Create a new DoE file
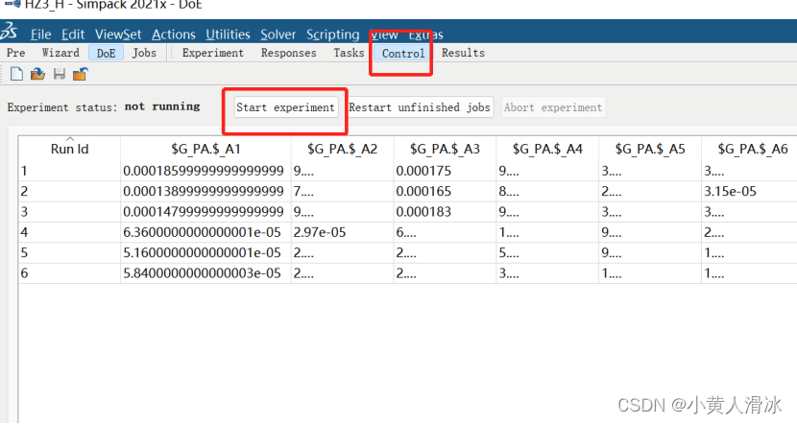Screen dimensions: 797x424 (x=16, y=74)
